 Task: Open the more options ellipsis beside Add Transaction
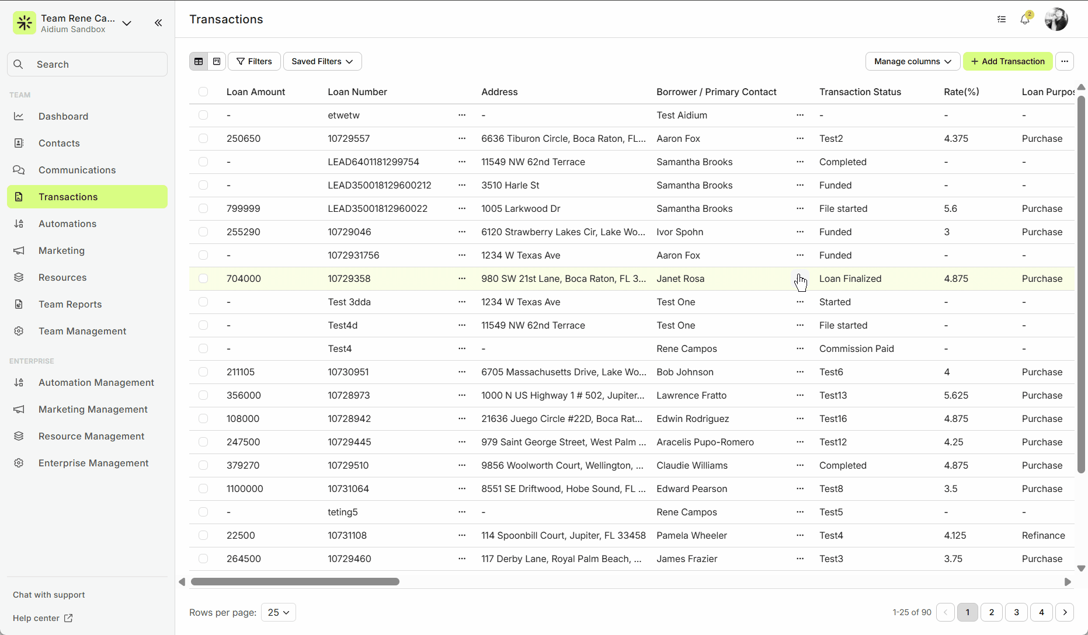1065,61
